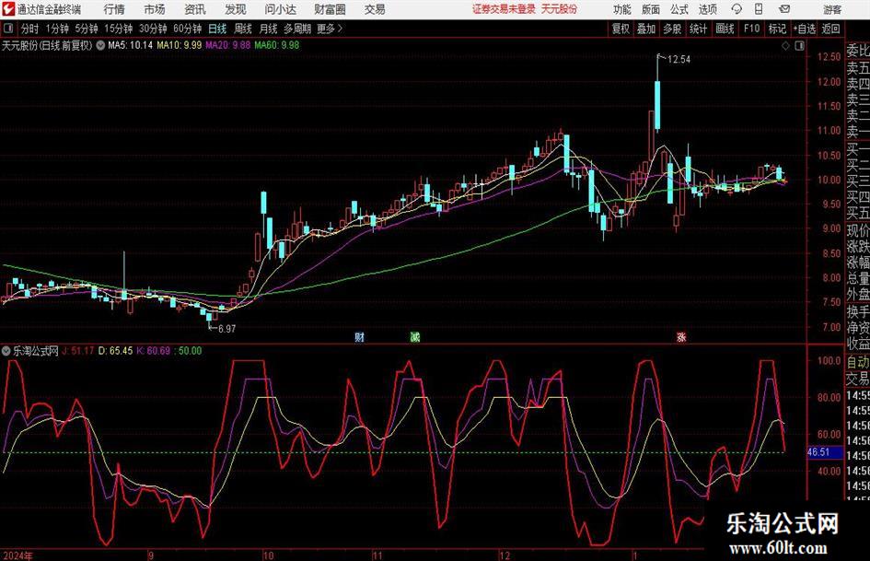Viewport: 870px width, 561px height.
Task: Open the 发现 menu
Action: (236, 9)
